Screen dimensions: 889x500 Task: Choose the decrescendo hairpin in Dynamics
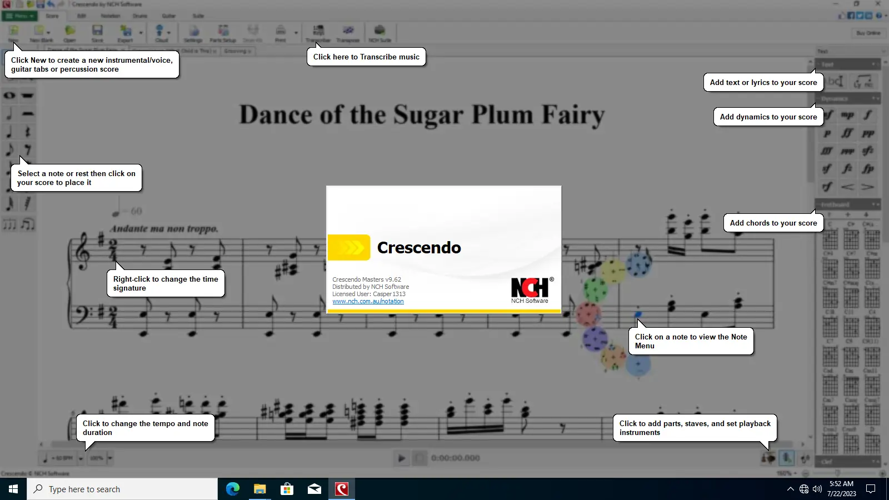tap(868, 187)
